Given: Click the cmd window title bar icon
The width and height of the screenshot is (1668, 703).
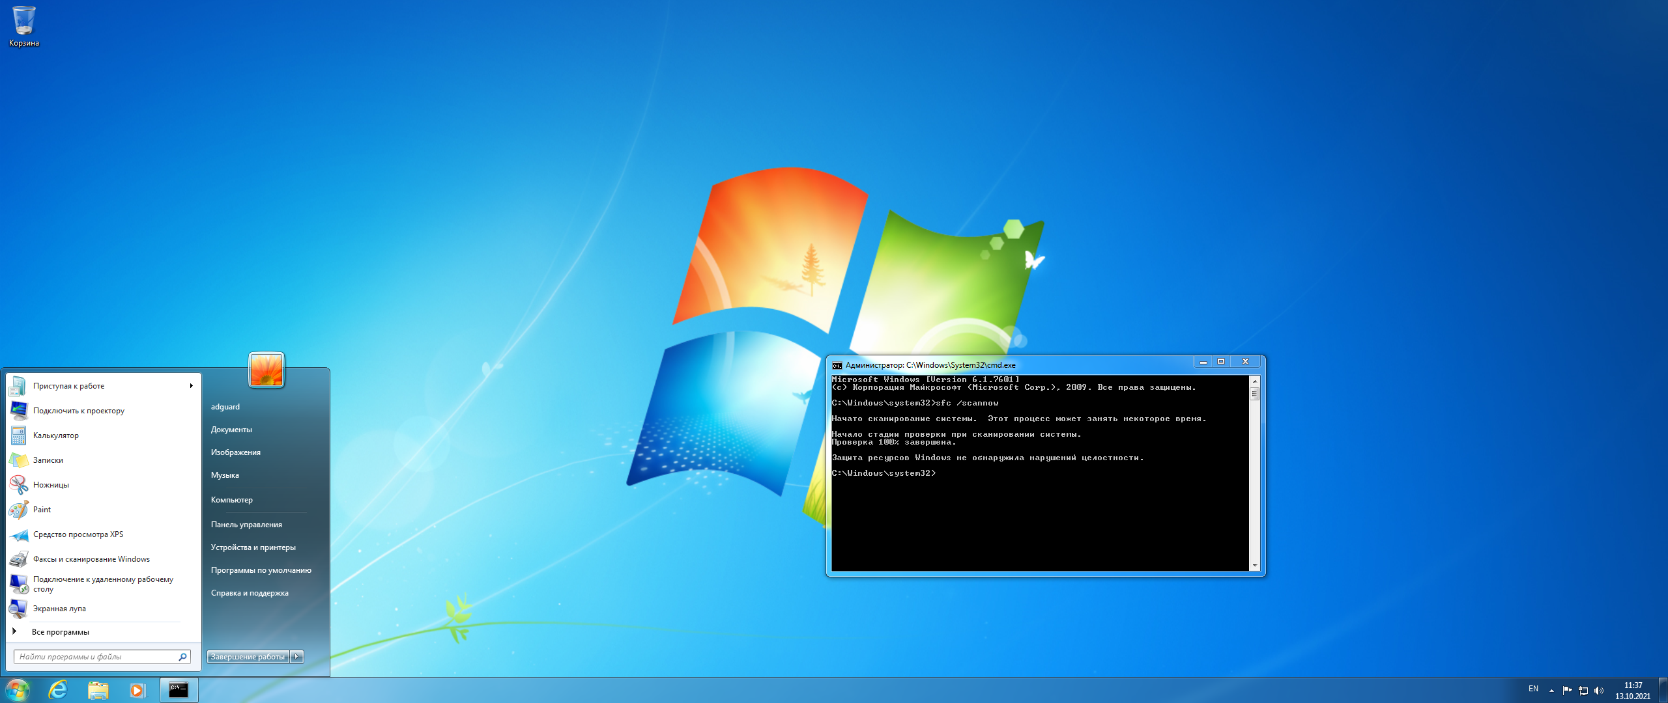Looking at the screenshot, I should pos(837,365).
